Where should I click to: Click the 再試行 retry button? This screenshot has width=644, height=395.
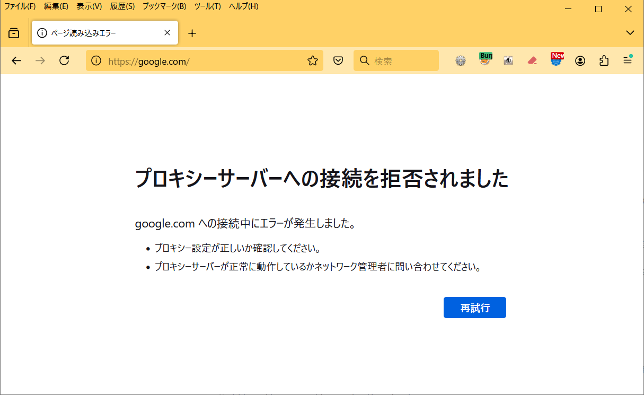[x=475, y=308]
